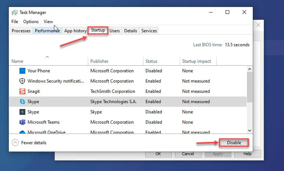Screen dimensions: 284x171
Task: Click the 13.5 seconds BIOS time value
Action: 237,45
